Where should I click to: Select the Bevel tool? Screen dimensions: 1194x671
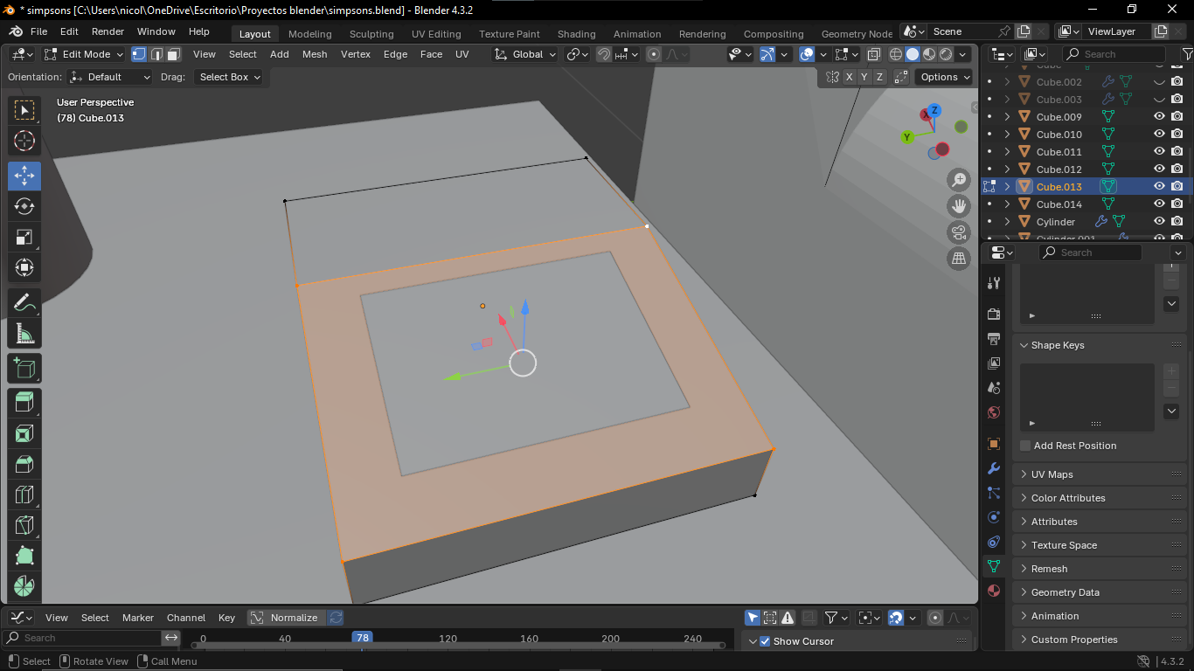24,464
